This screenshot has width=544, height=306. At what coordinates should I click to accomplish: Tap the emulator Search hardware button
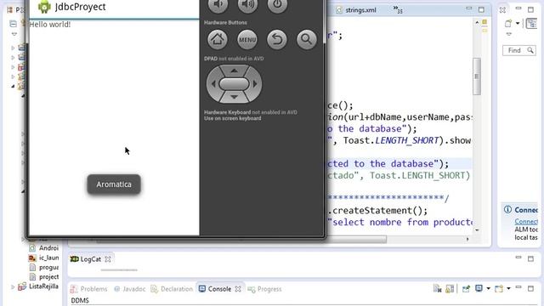click(307, 40)
